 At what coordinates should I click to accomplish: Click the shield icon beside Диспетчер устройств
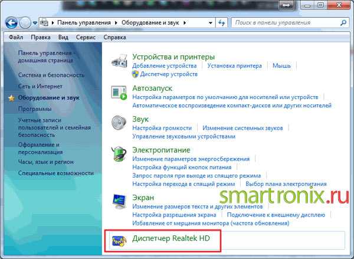(135, 74)
